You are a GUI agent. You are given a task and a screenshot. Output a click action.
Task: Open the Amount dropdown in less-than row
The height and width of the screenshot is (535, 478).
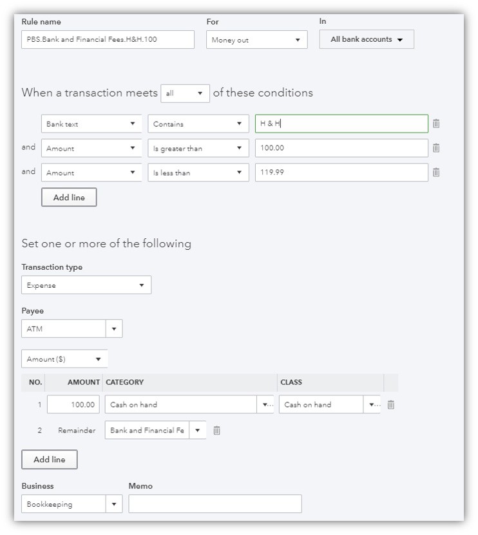tap(91, 173)
